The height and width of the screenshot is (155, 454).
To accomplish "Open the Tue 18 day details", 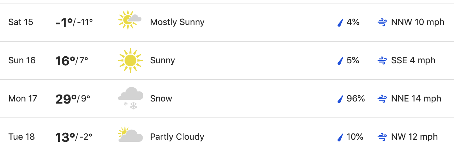I will pos(227,137).
